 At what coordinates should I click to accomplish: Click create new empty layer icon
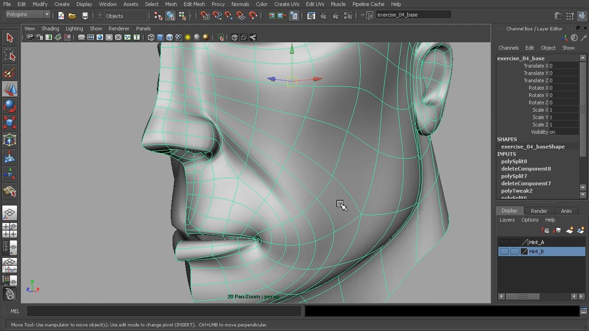(569, 230)
